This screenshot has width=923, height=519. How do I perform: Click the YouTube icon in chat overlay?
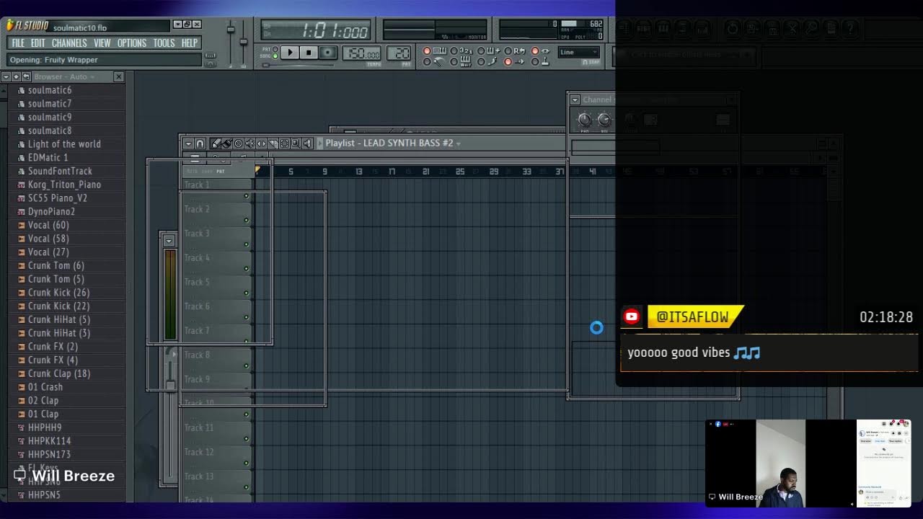tap(632, 316)
